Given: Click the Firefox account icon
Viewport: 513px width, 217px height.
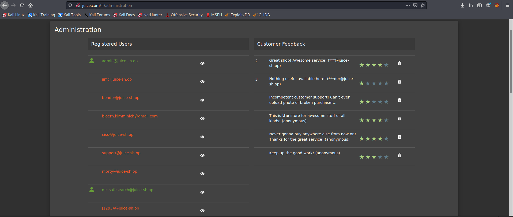Looking at the screenshot, I should 488,5.
